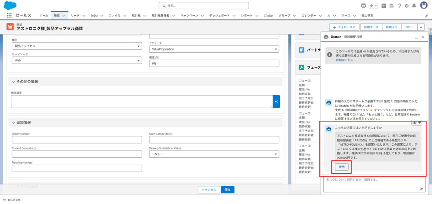Click the 使用 button in Einstein panel
Screen dimensions: 432x204
(x=342, y=167)
